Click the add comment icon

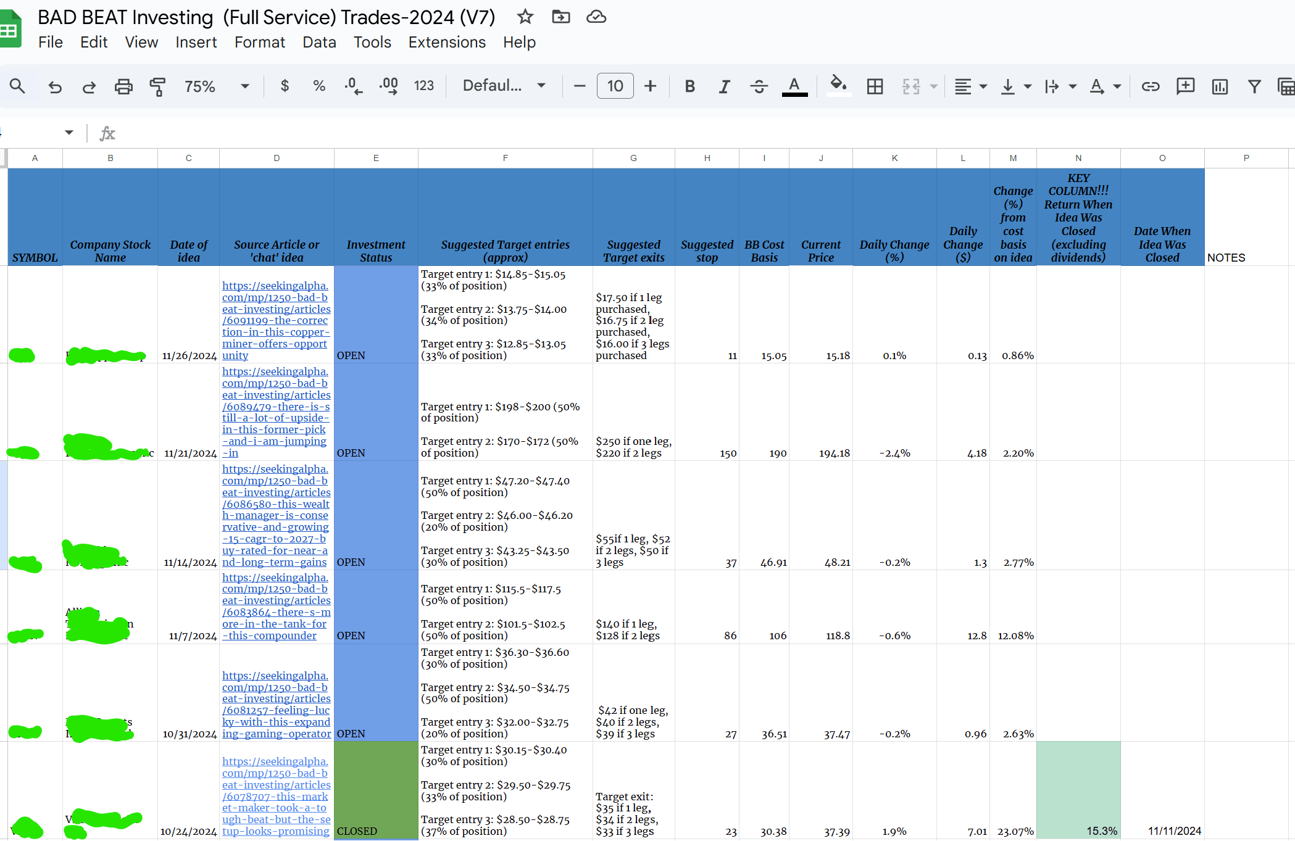point(1185,86)
